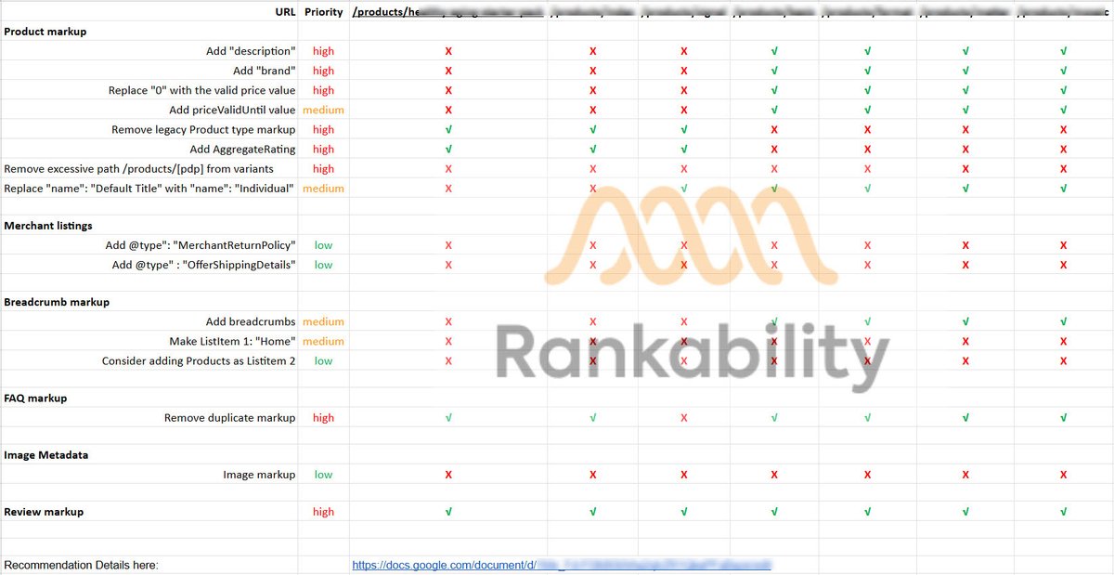The image size is (1114, 575).
Task: Toggle the red X for OfferShippingDetails
Action: click(448, 265)
